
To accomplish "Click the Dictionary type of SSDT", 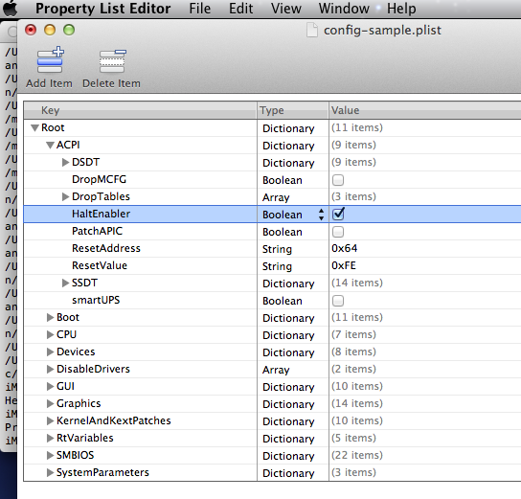I will (288, 284).
